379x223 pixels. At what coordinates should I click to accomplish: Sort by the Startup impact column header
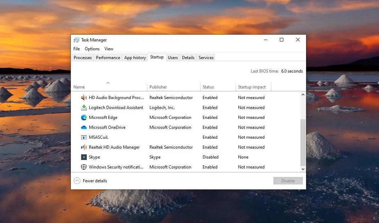(x=252, y=87)
